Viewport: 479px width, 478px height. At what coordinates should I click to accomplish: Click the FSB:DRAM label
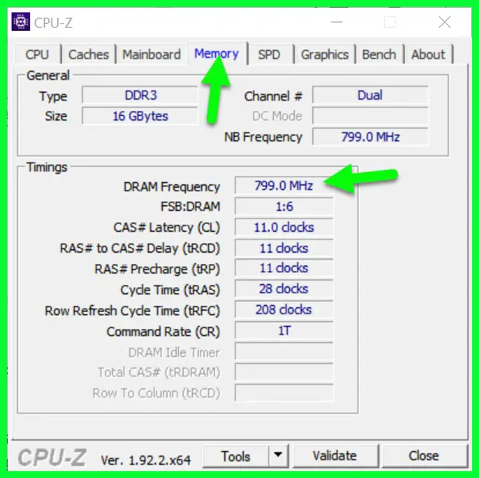tap(191, 207)
